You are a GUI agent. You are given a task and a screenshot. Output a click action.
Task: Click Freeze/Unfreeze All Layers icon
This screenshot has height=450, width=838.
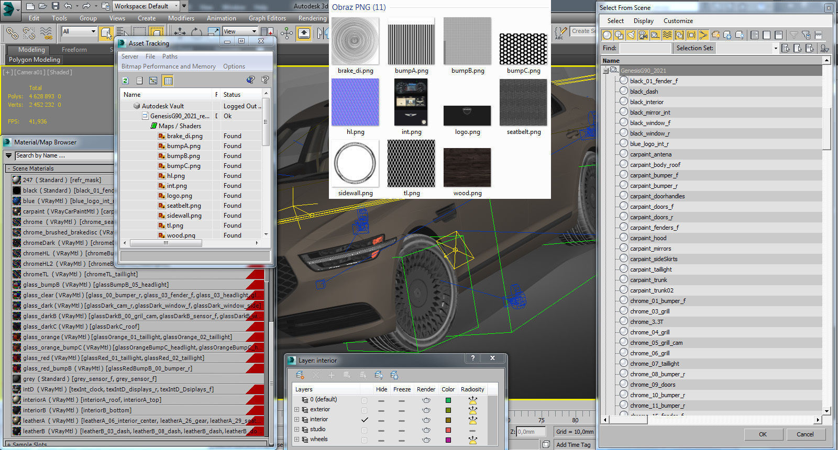click(394, 375)
